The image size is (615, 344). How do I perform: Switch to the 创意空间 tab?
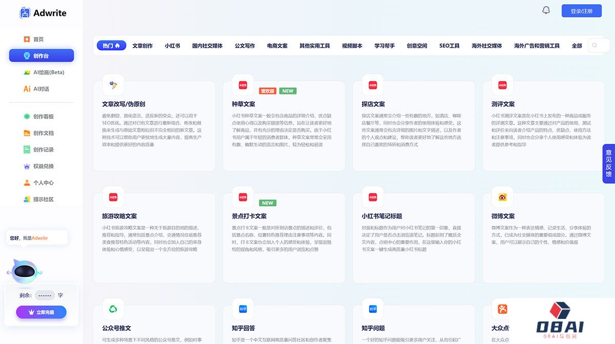click(x=417, y=46)
